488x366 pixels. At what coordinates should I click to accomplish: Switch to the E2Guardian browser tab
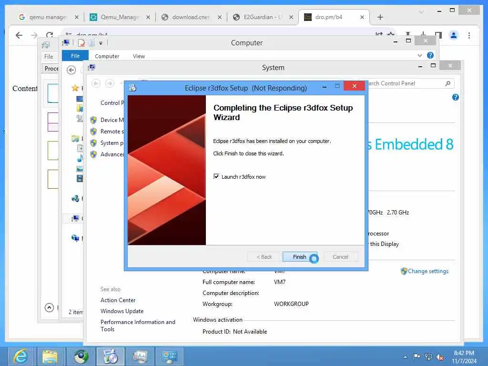(x=263, y=17)
